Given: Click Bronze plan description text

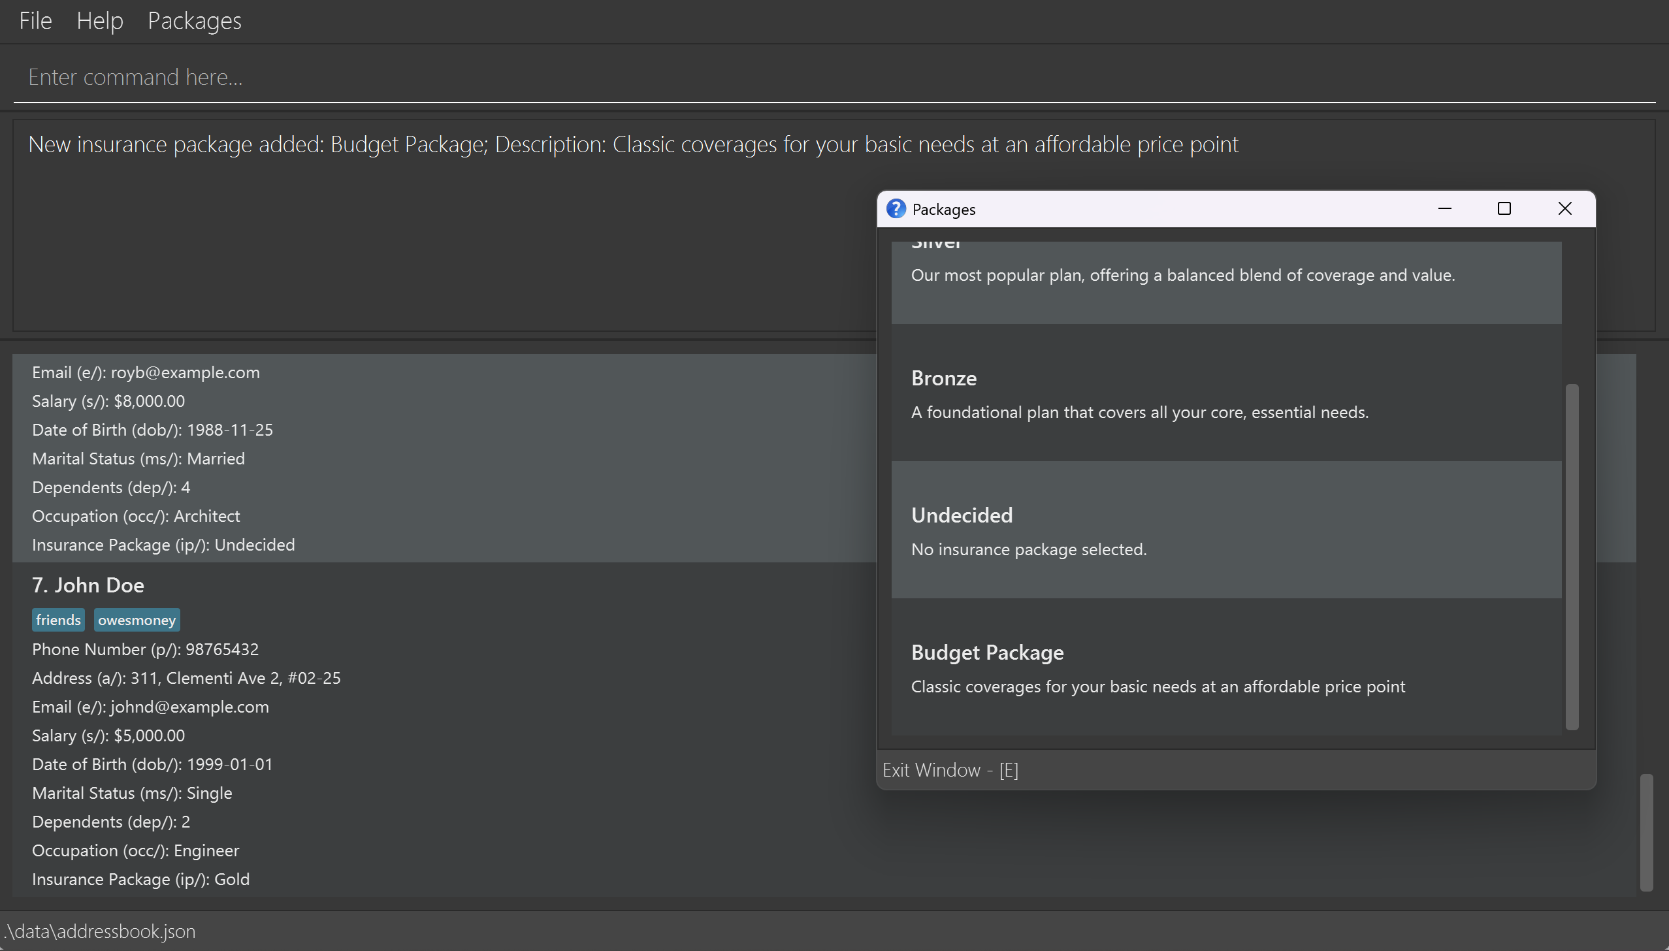Looking at the screenshot, I should pos(1139,412).
